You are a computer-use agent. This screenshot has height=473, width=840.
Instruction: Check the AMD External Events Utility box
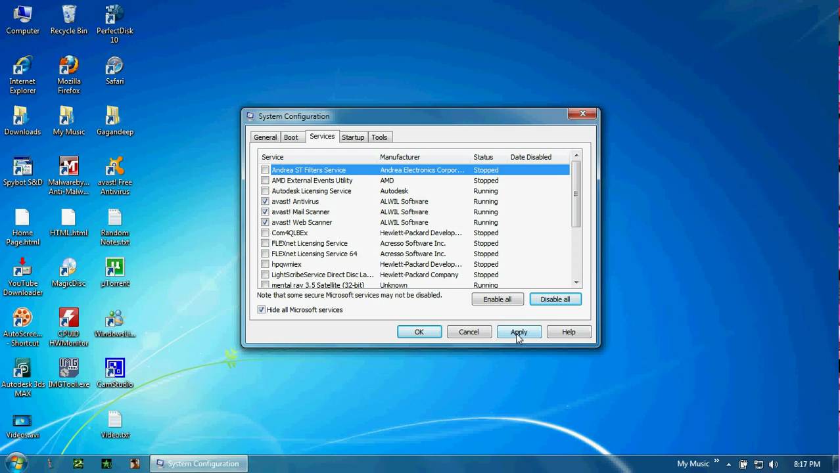265,181
